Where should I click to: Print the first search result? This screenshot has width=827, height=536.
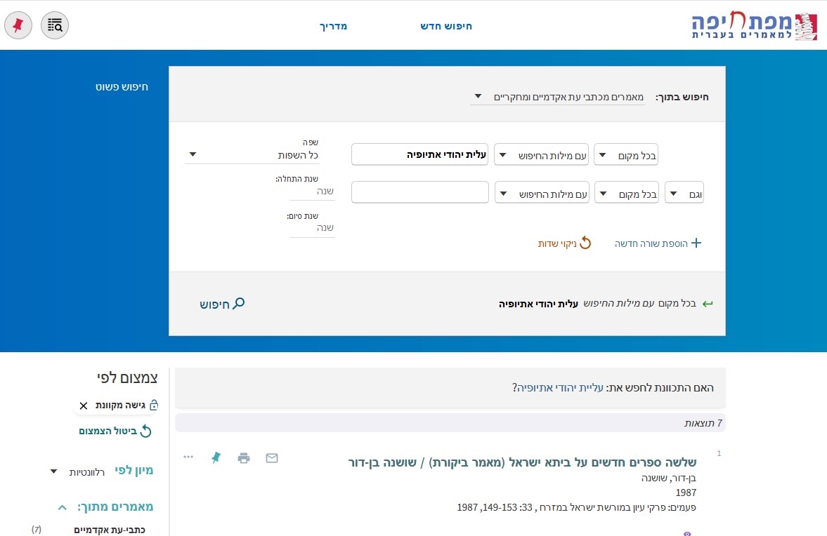[244, 458]
